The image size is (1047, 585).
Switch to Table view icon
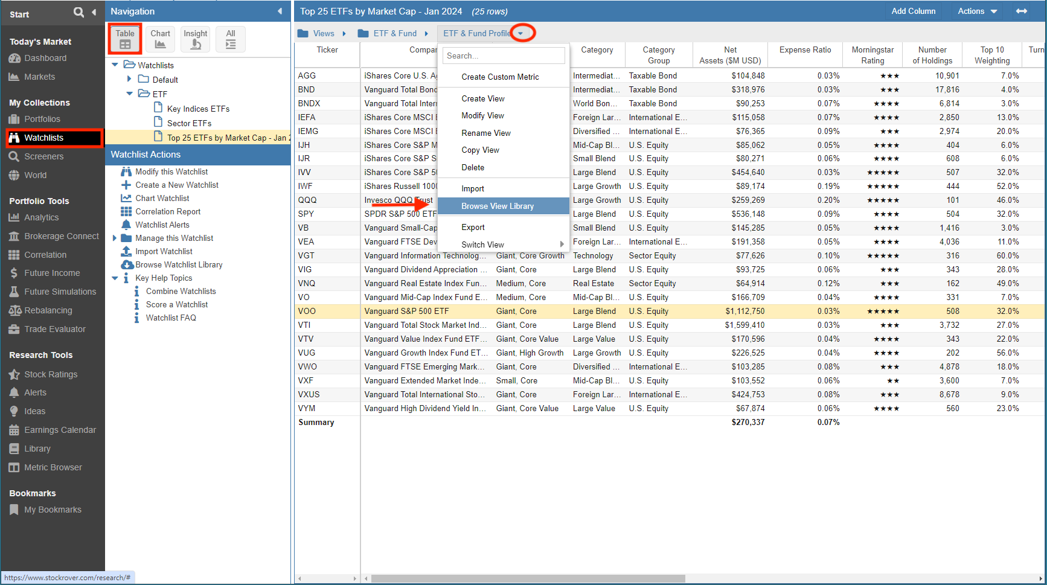pos(125,39)
